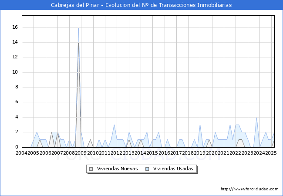Image resolution: width=283 pixels, height=196 pixels.
Task: Click the 2012 used-homes peak at 3
Action: (114, 125)
